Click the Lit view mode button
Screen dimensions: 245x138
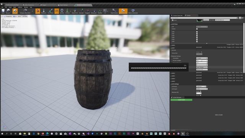(x=15, y=16)
